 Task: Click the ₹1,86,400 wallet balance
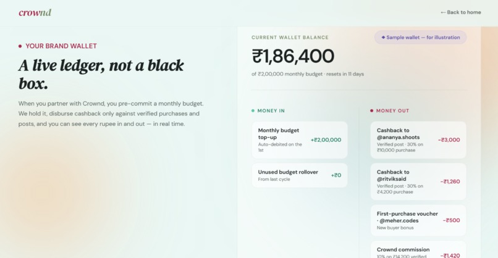[x=293, y=56]
